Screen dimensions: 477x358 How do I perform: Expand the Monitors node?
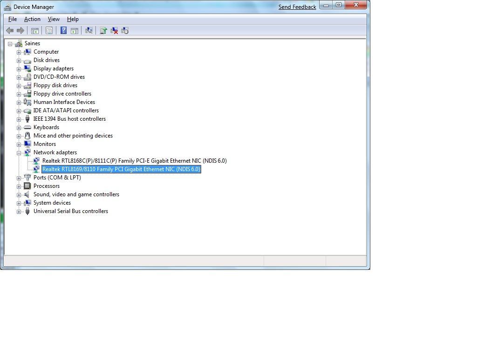tap(19, 145)
